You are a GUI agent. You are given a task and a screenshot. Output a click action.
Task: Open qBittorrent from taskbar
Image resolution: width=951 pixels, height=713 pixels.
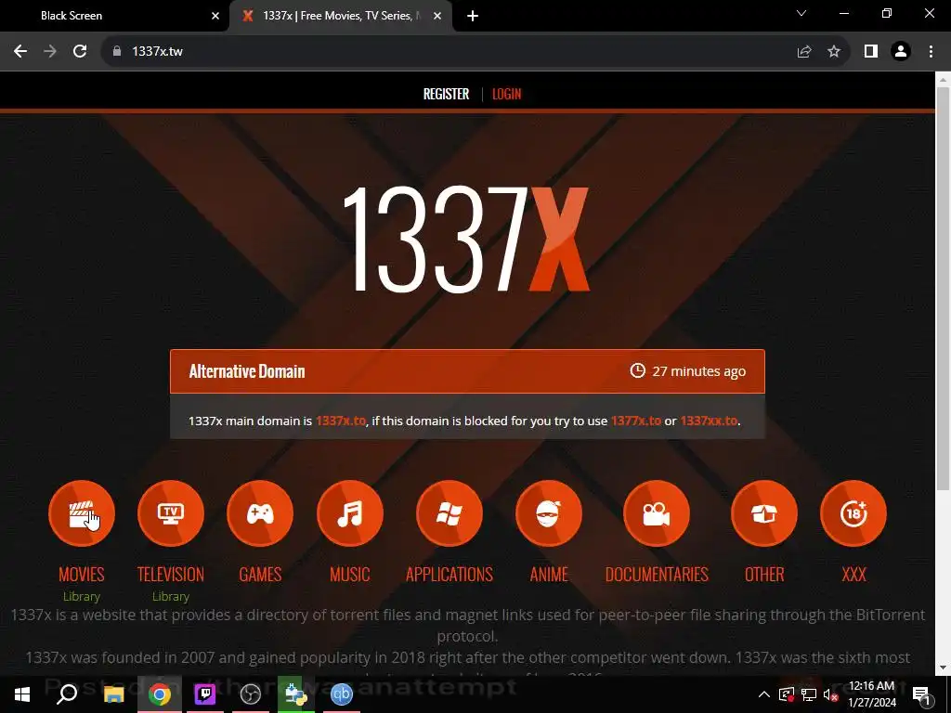pyautogui.click(x=342, y=694)
